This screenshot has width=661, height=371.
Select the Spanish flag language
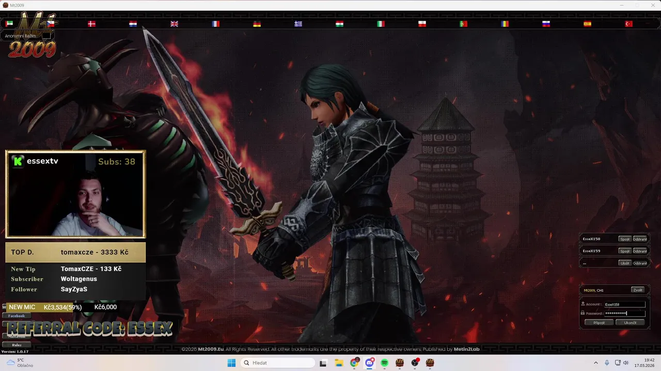tap(588, 24)
